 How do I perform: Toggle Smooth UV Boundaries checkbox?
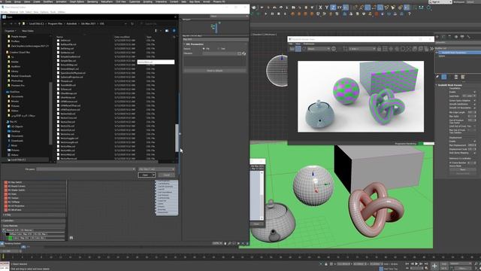pyautogui.click(x=474, y=108)
